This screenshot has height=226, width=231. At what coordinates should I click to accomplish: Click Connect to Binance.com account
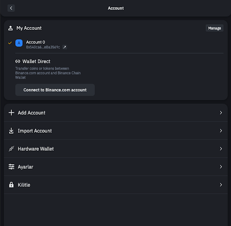(55, 90)
